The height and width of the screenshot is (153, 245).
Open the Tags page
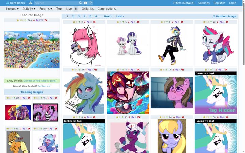tap(59, 9)
